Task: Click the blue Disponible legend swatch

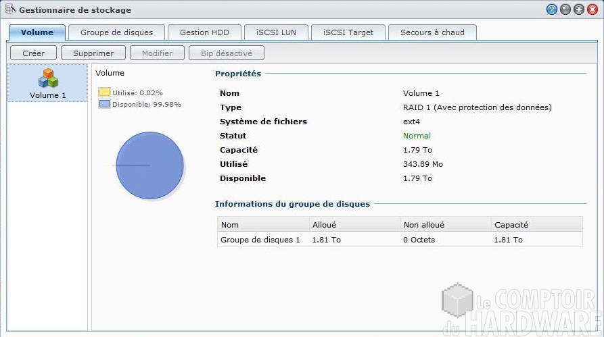Action: 104,104
